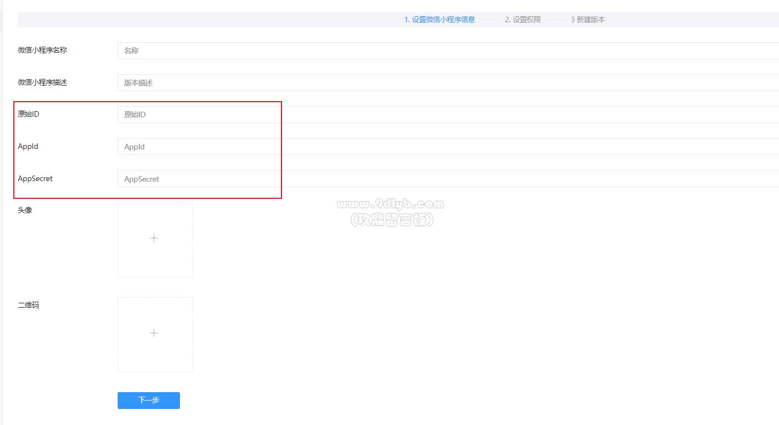
Task: Click the 玖鼎留言板 watermark text
Action: tap(391, 220)
